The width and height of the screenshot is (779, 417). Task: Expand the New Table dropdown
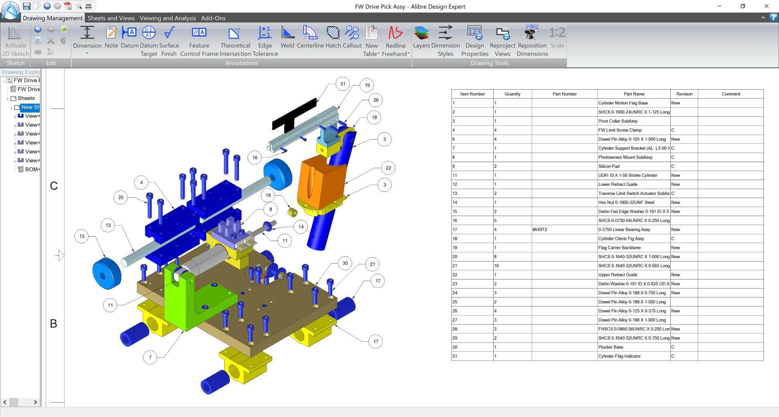click(378, 54)
